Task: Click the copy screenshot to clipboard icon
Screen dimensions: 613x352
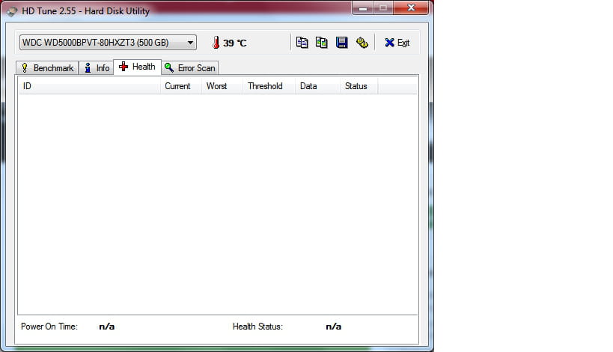Action: click(321, 43)
